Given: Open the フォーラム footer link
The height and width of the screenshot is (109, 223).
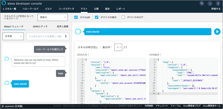Looking at the screenshot, I should tap(176, 106).
